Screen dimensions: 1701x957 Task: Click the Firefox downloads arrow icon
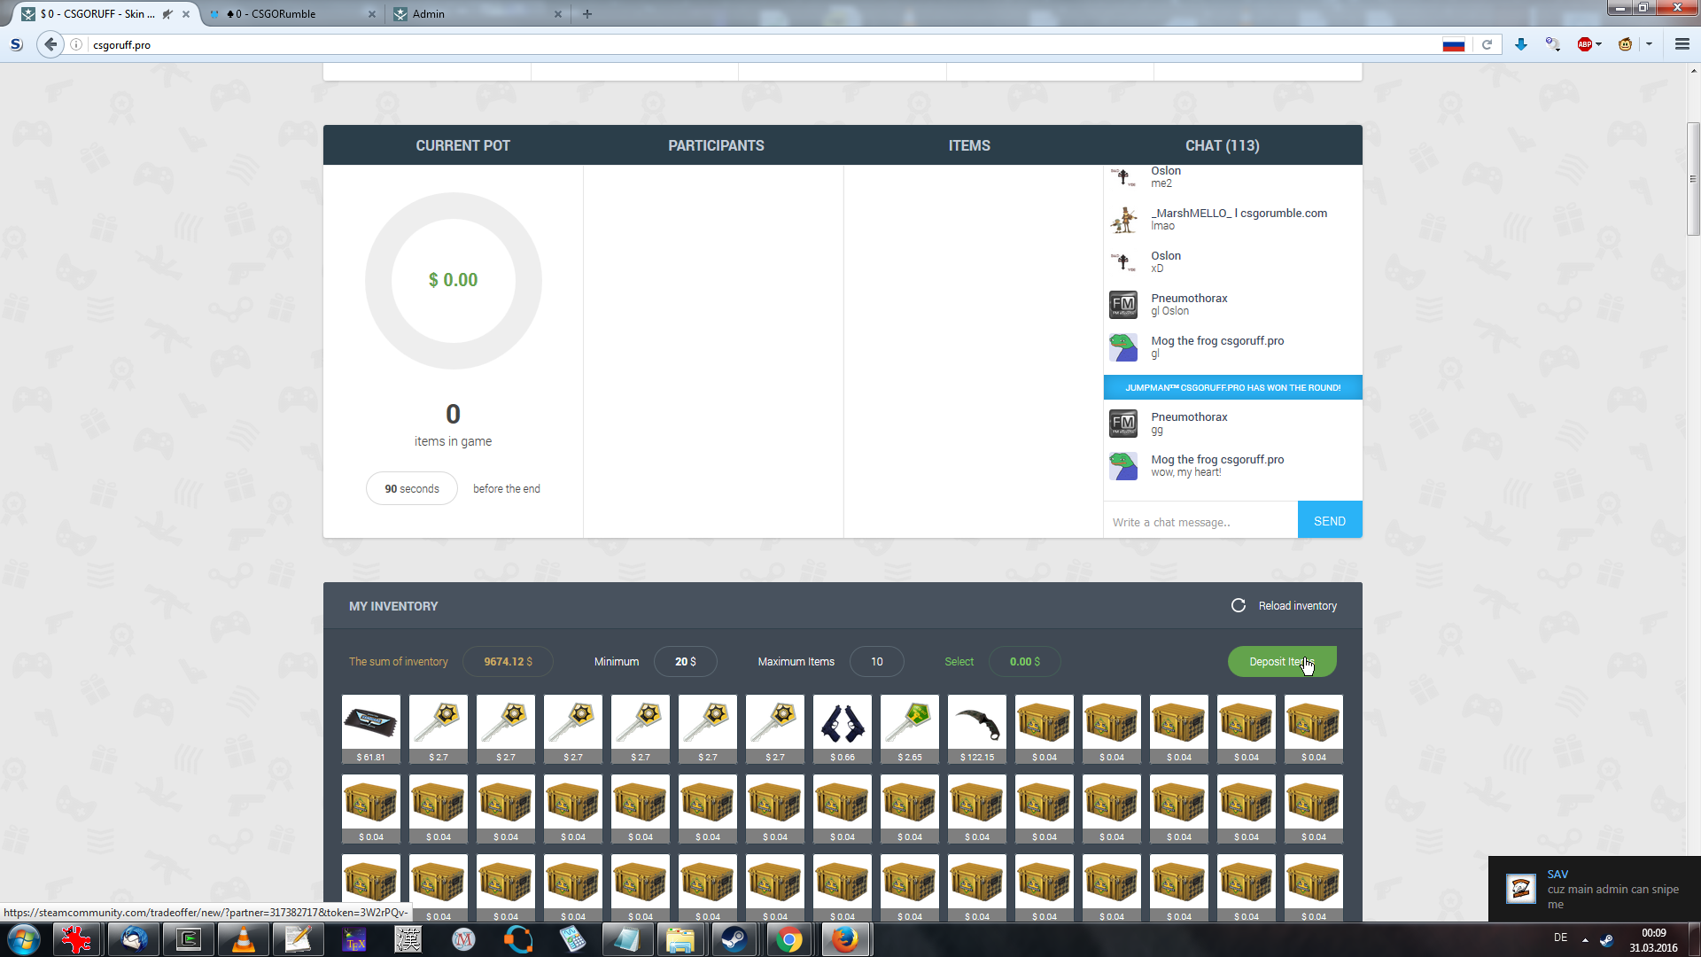[1521, 44]
